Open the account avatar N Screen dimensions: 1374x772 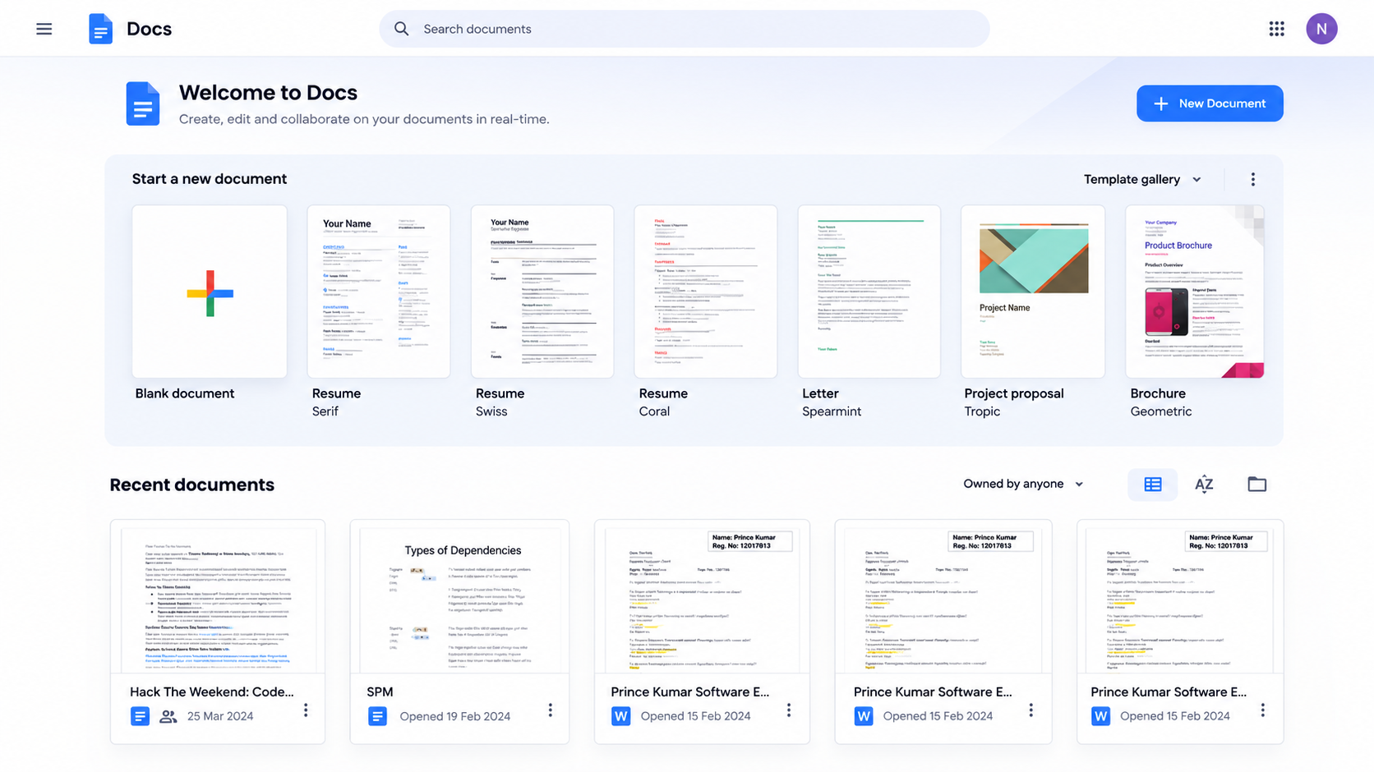pos(1321,29)
